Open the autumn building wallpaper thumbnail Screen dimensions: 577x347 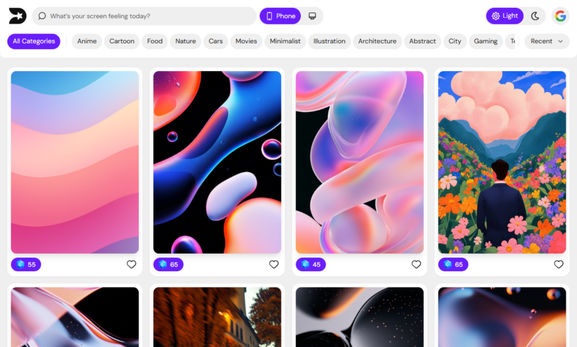pyautogui.click(x=217, y=317)
